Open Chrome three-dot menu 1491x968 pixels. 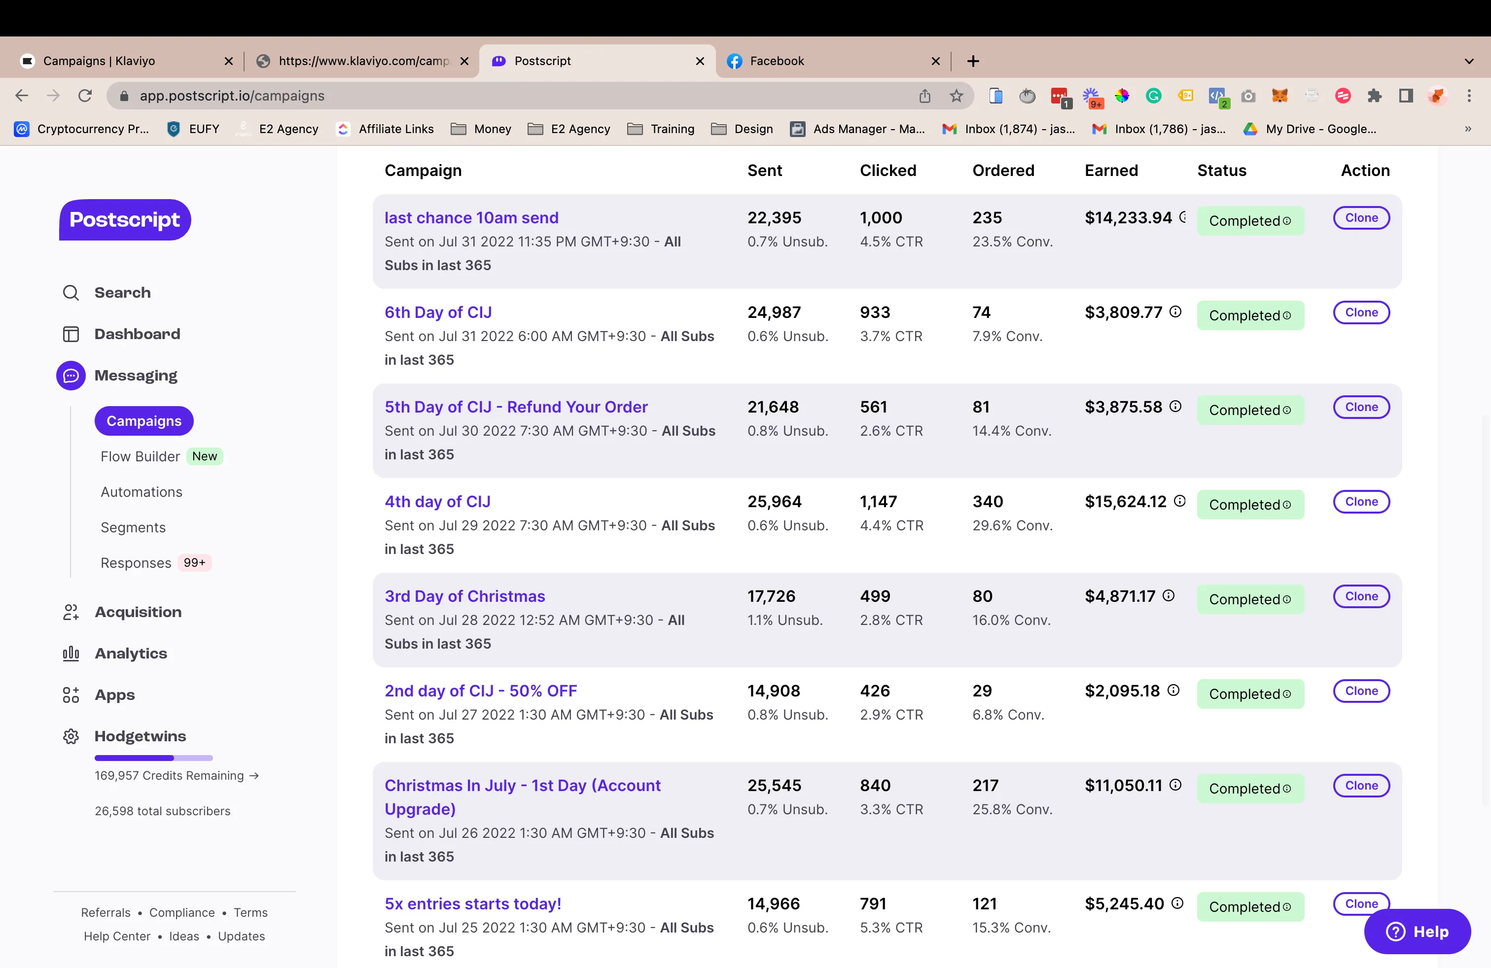1469,96
